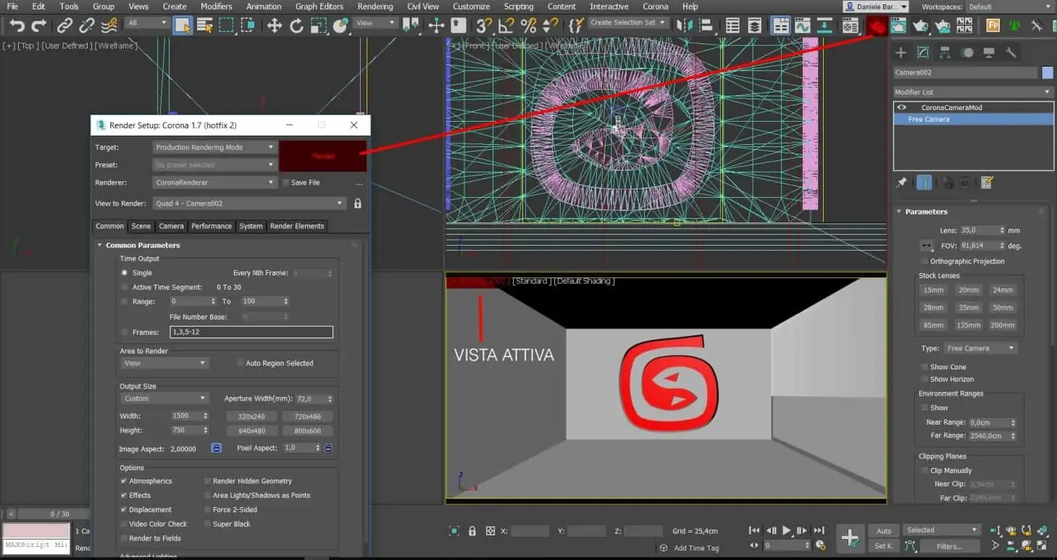1057x560 pixels.
Task: Lock the View to Render selection
Action: tap(358, 204)
